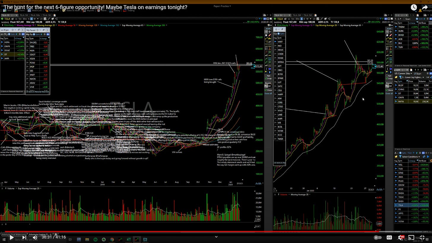The height and width of the screenshot is (243, 432).
Task: Open the Watch later clock icon
Action: tap(414, 8)
